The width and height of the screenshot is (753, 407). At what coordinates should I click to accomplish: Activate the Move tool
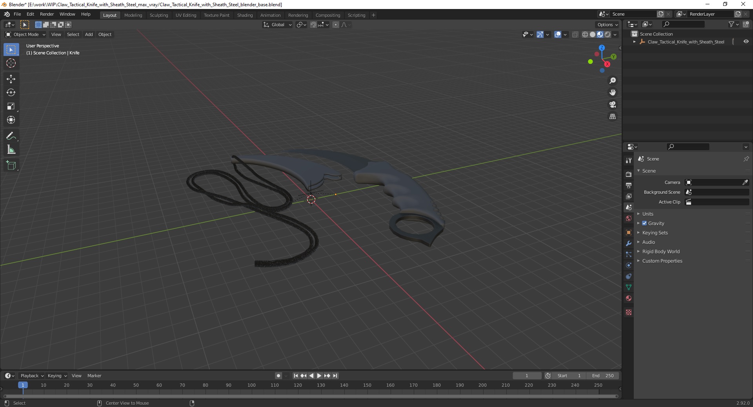pos(11,79)
